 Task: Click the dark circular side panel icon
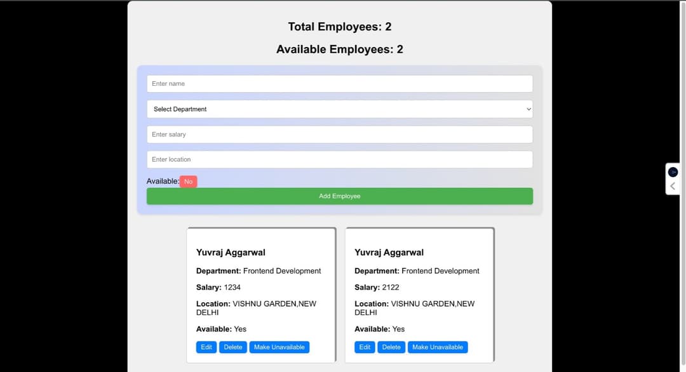(x=673, y=172)
